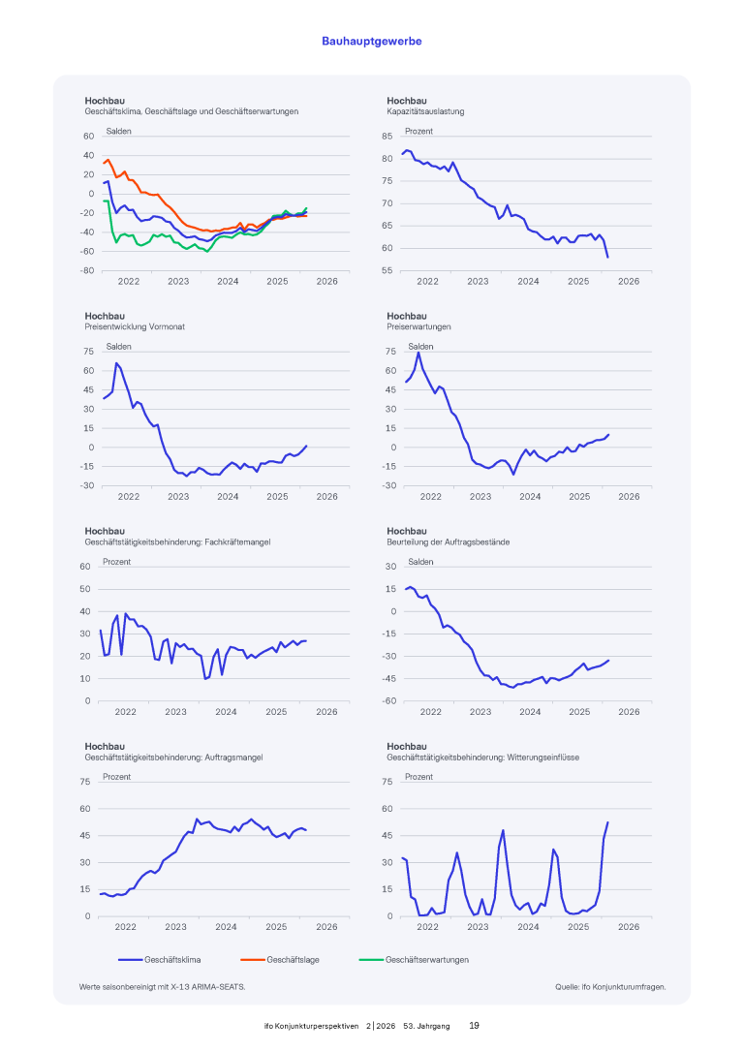Click the Witterungseinflüsse chart subtitle
Screen dimensions: 744x1052
(482, 757)
